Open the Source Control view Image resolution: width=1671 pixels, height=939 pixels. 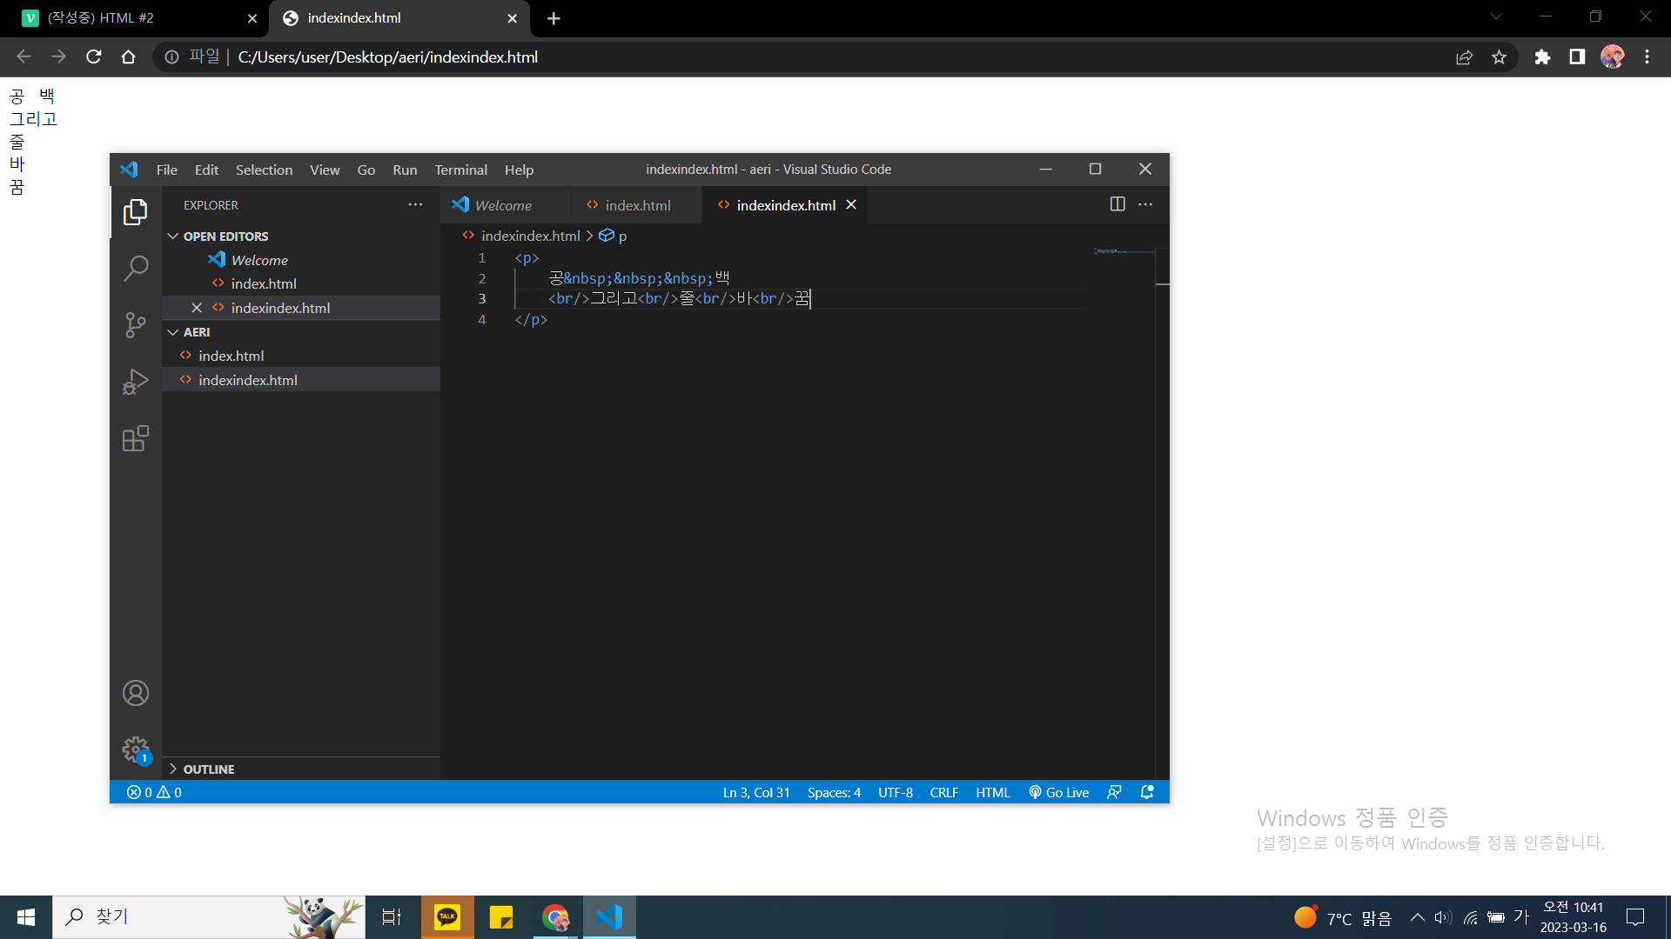(136, 325)
